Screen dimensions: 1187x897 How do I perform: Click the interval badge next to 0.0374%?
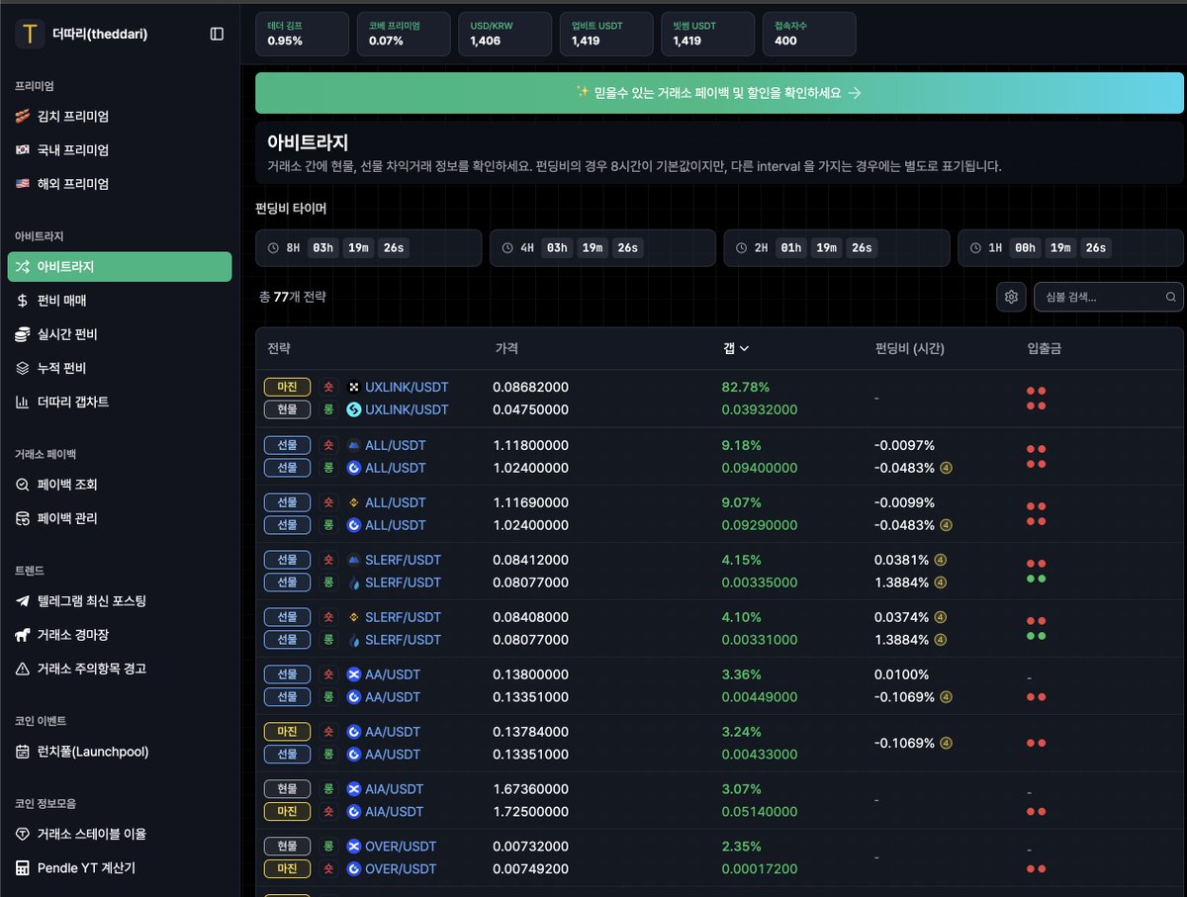point(941,618)
